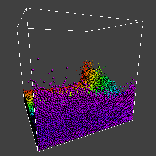Select the top front corner where three edges meet
The height and width of the screenshot is (156, 156).
click(x=87, y=31)
